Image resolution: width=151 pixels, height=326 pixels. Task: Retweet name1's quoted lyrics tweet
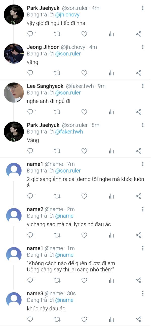[57, 280]
